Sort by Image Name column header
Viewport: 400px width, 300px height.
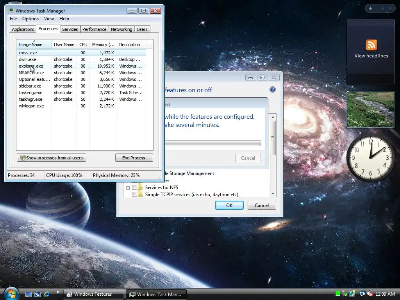(34, 45)
